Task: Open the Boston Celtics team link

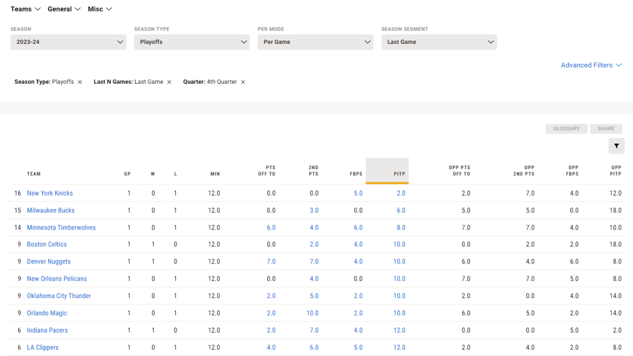Action: (47, 244)
